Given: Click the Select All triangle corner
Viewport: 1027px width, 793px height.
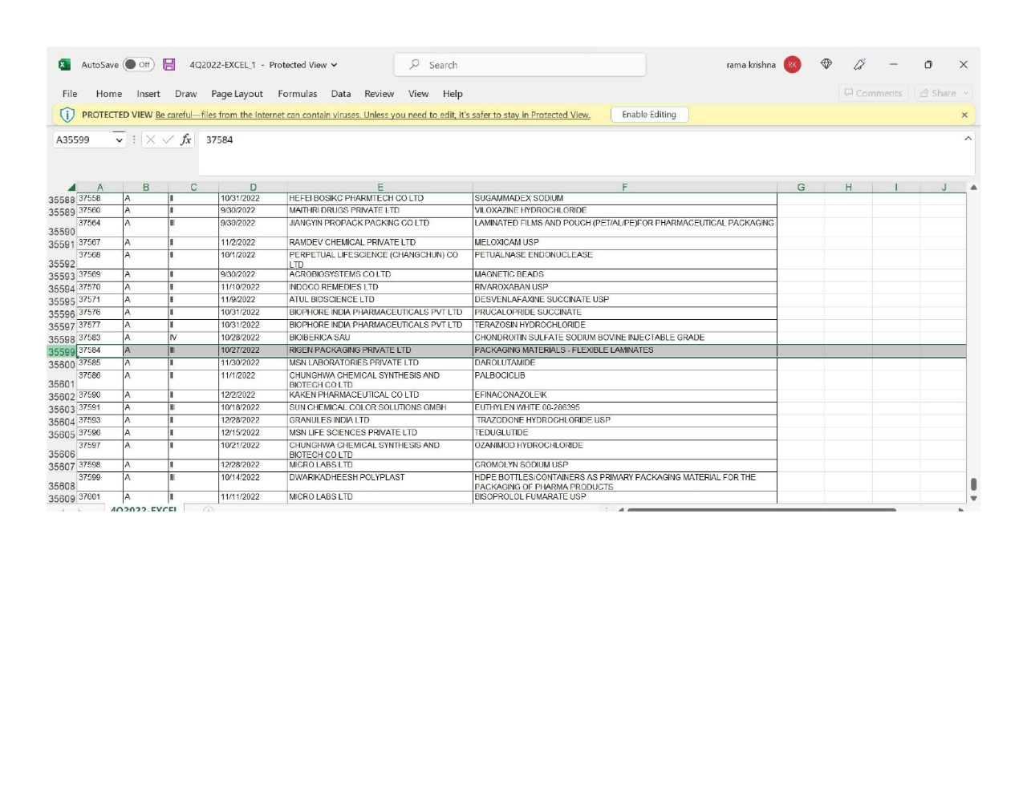Looking at the screenshot, I should 71,188.
